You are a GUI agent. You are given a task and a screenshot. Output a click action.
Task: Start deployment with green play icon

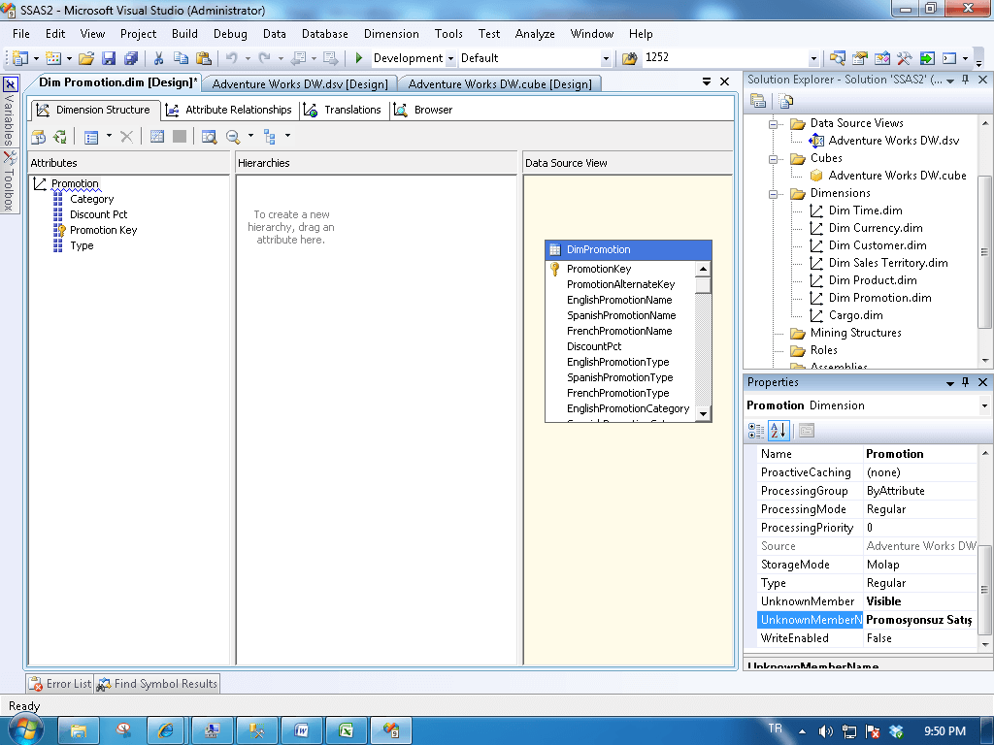359,58
